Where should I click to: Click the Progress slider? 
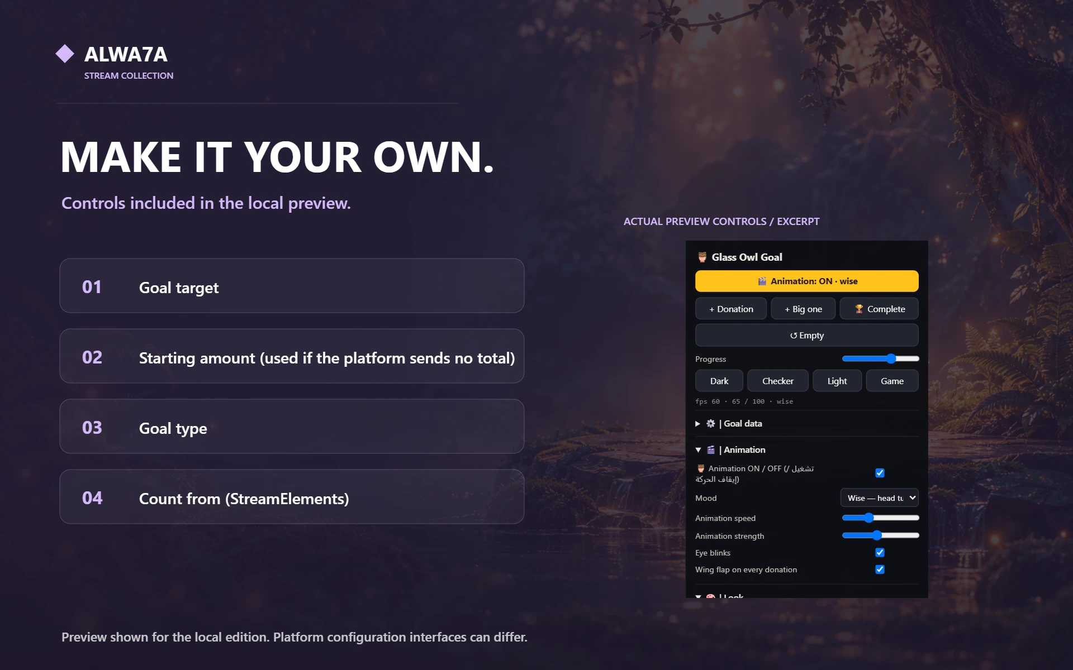880,358
